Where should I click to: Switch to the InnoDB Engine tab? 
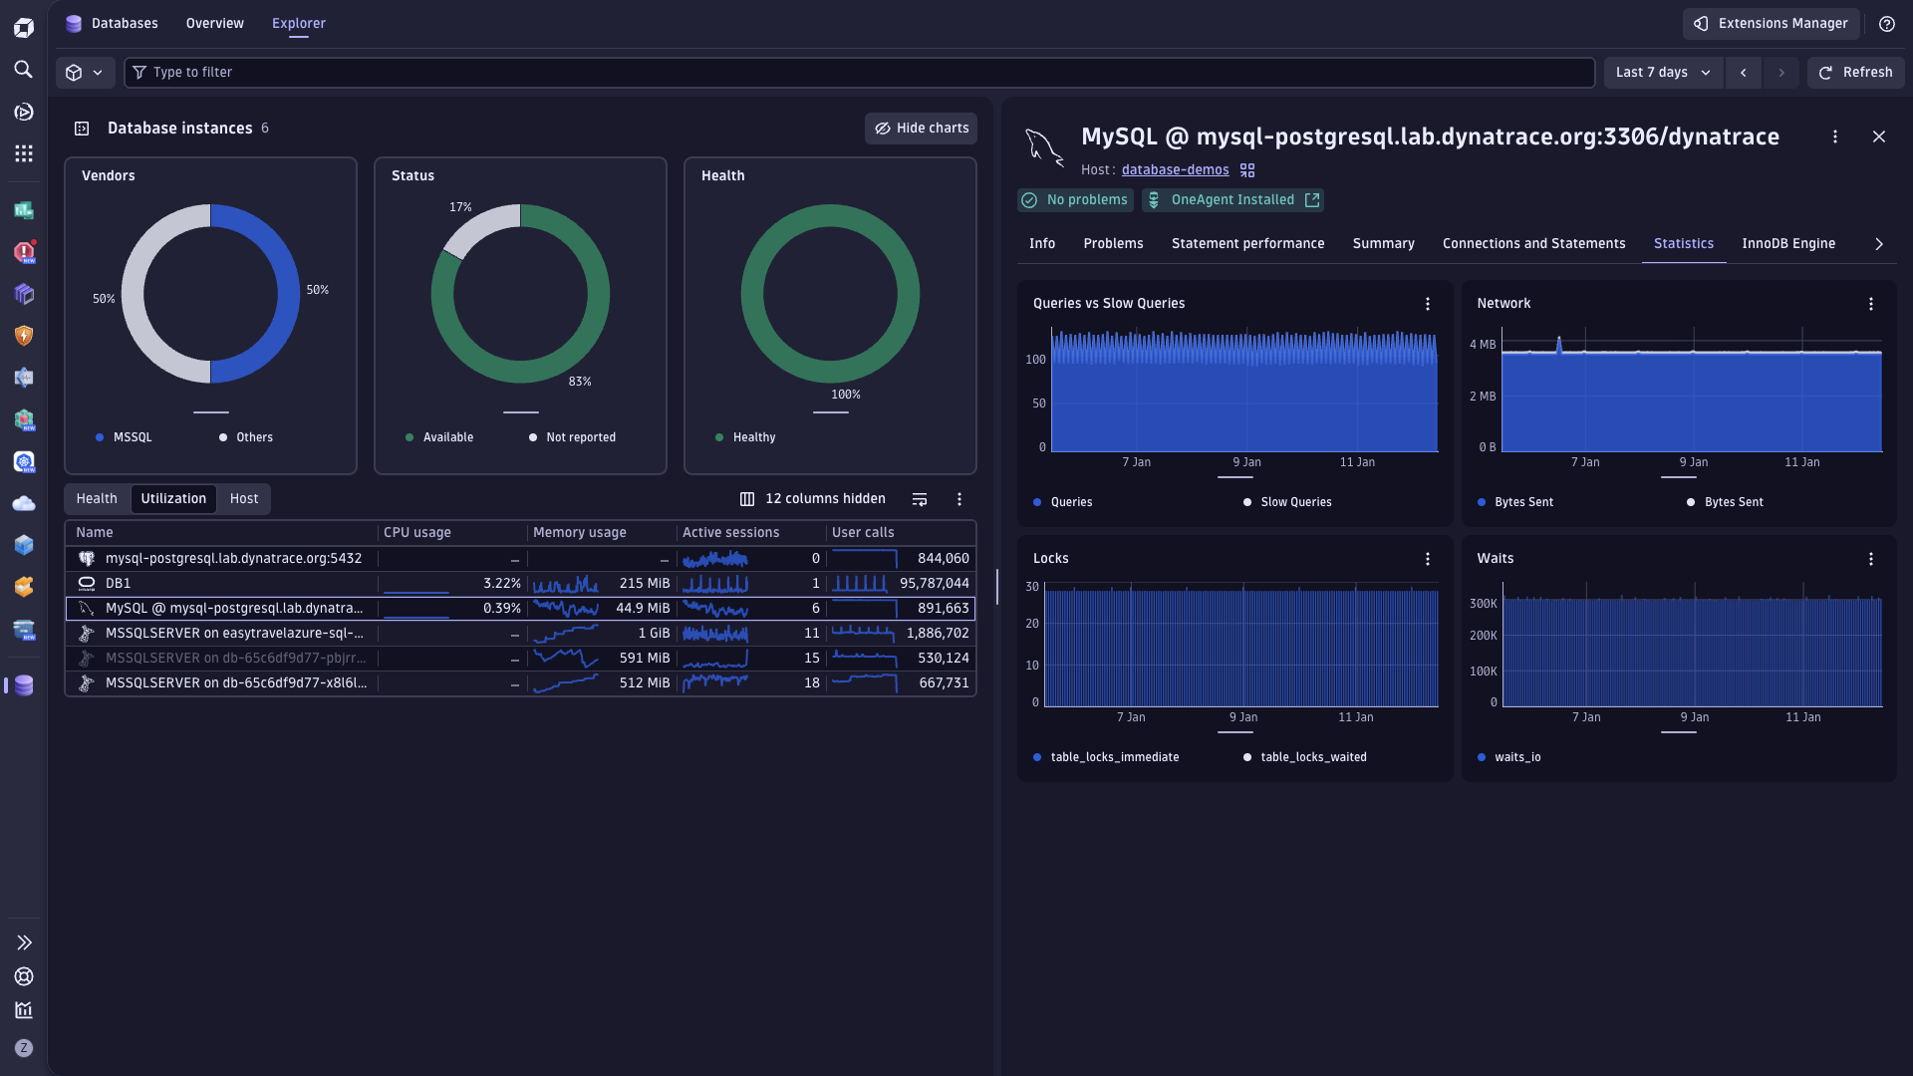[x=1787, y=244]
